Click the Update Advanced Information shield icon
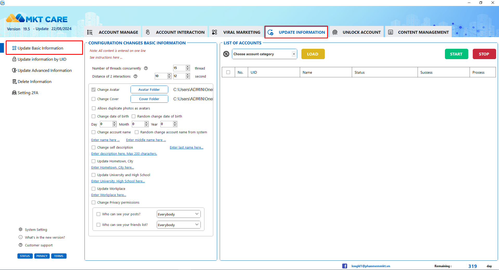This screenshot has height=270, width=499. pos(14,70)
